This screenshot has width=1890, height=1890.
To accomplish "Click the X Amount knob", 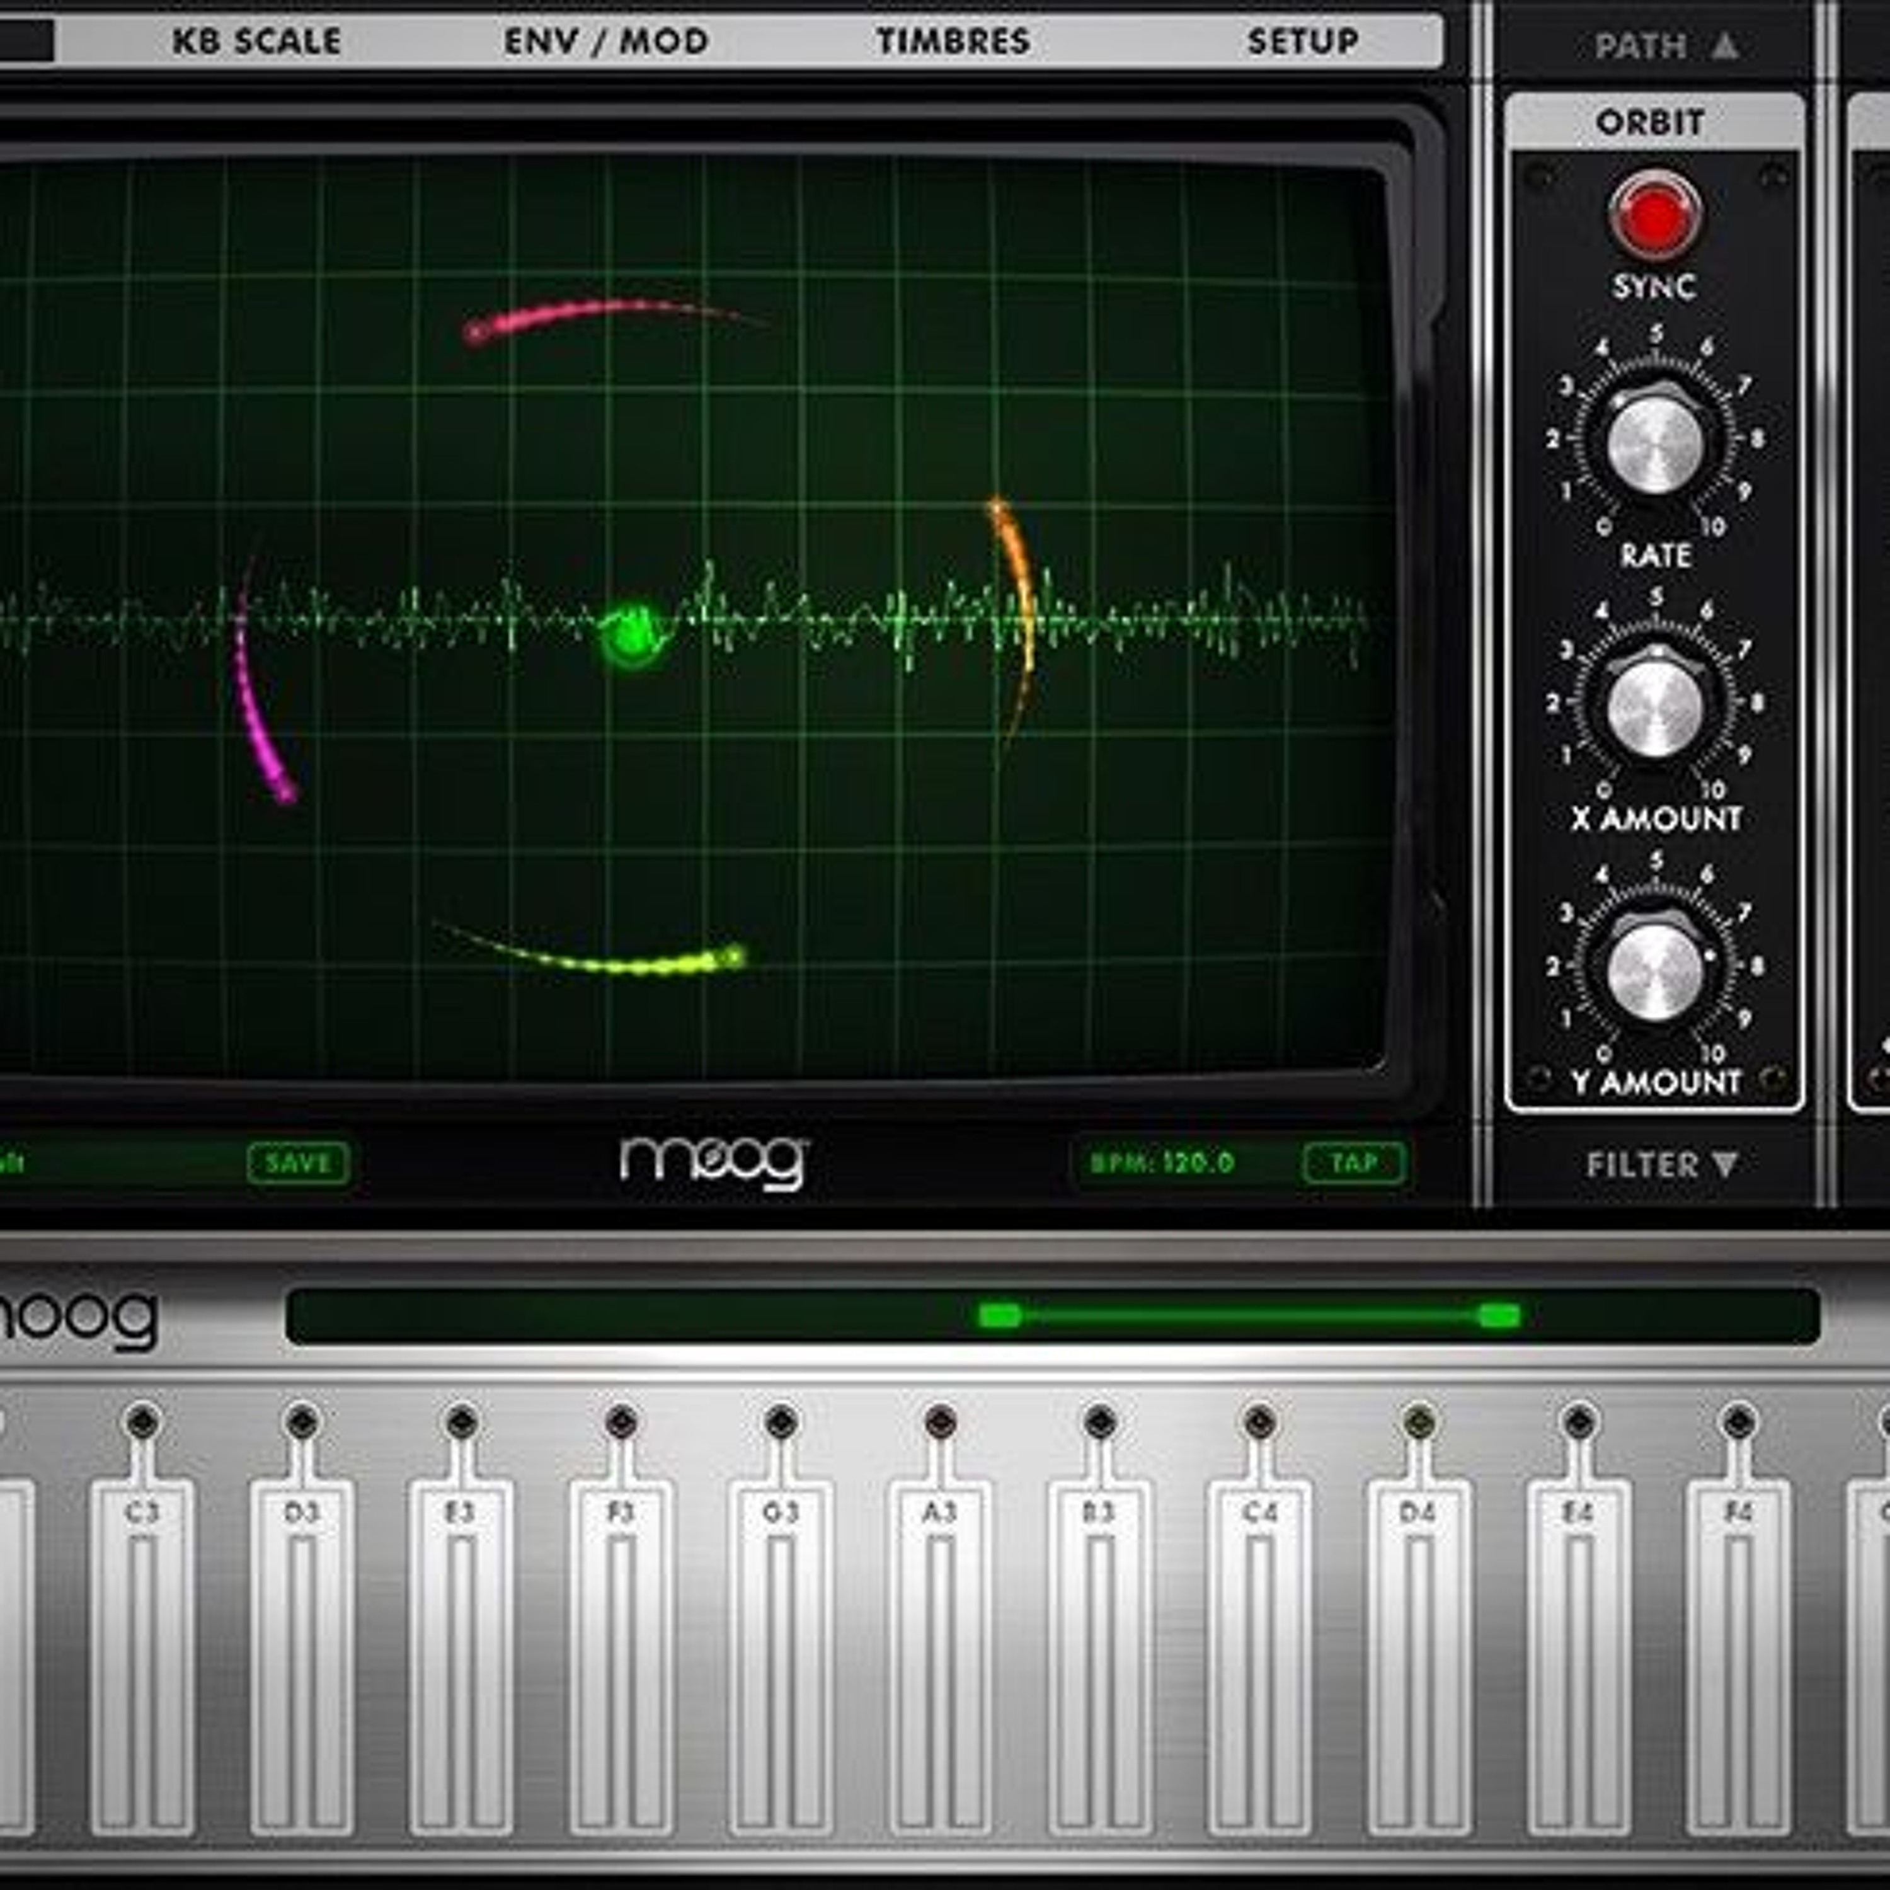I will (1655, 707).
